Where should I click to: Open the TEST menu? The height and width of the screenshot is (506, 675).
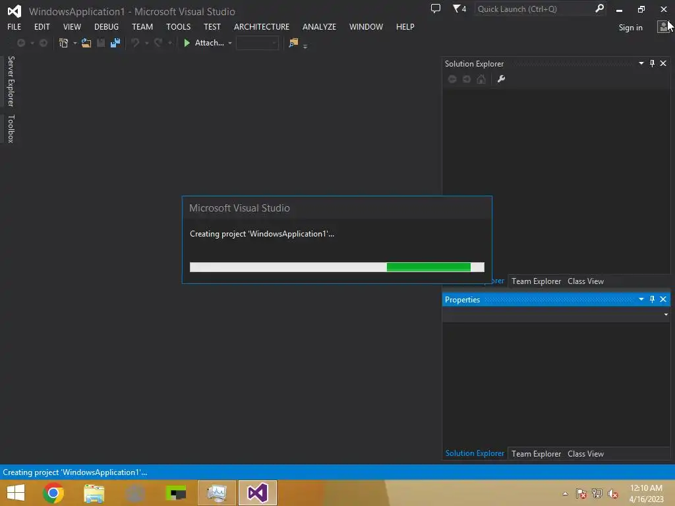212,26
